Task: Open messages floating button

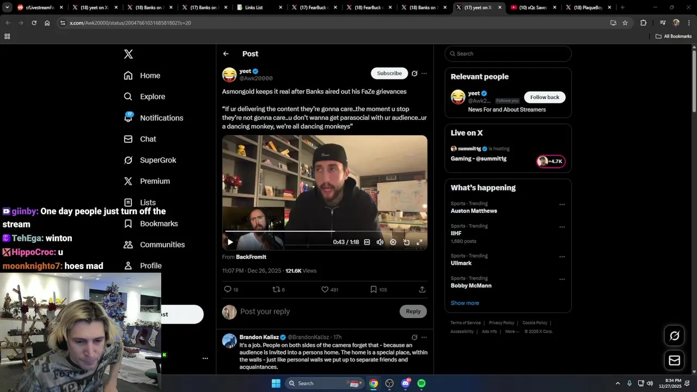Action: coord(674,360)
